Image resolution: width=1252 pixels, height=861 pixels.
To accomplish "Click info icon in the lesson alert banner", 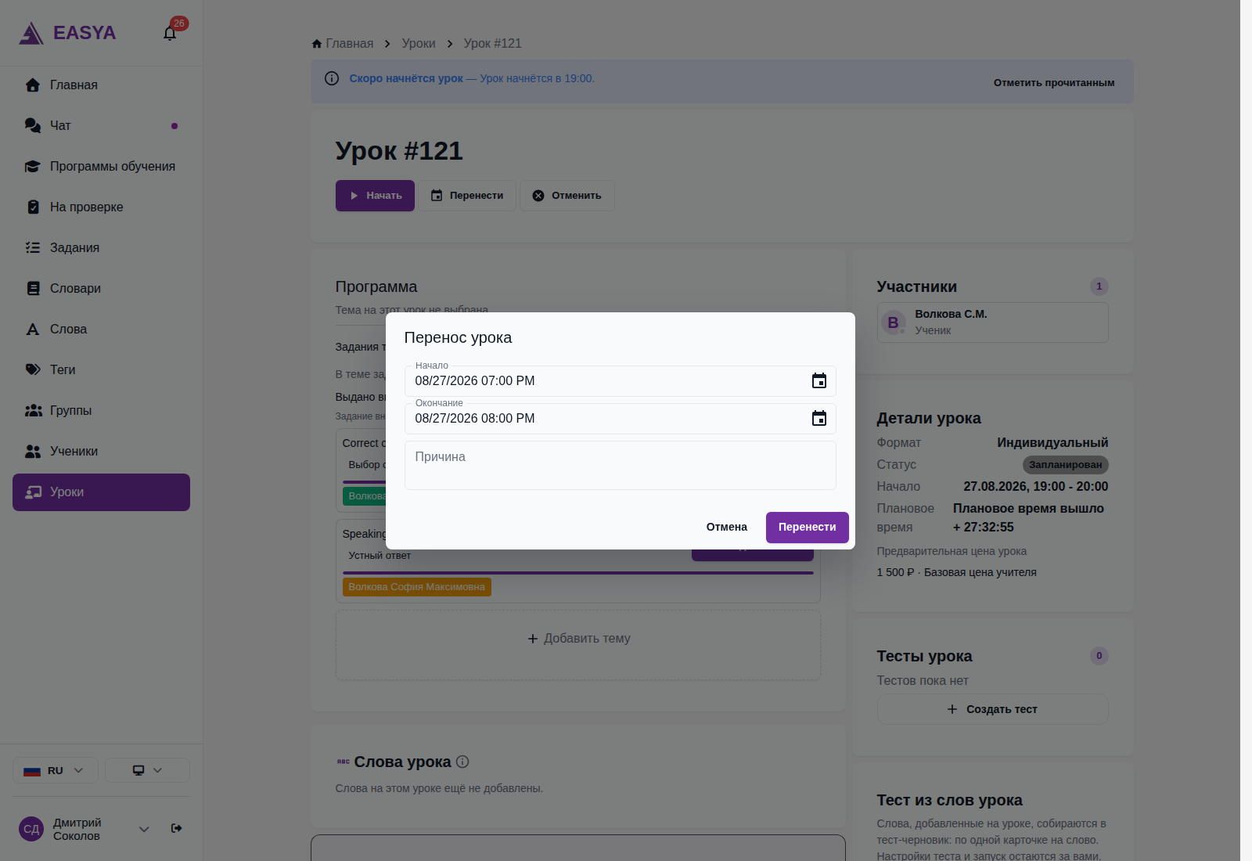I will (x=332, y=78).
